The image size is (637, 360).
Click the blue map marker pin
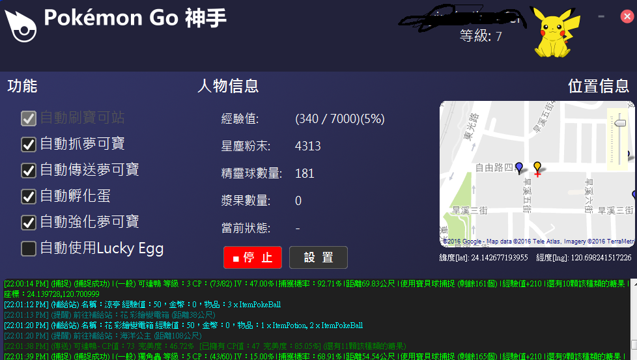pos(518,168)
